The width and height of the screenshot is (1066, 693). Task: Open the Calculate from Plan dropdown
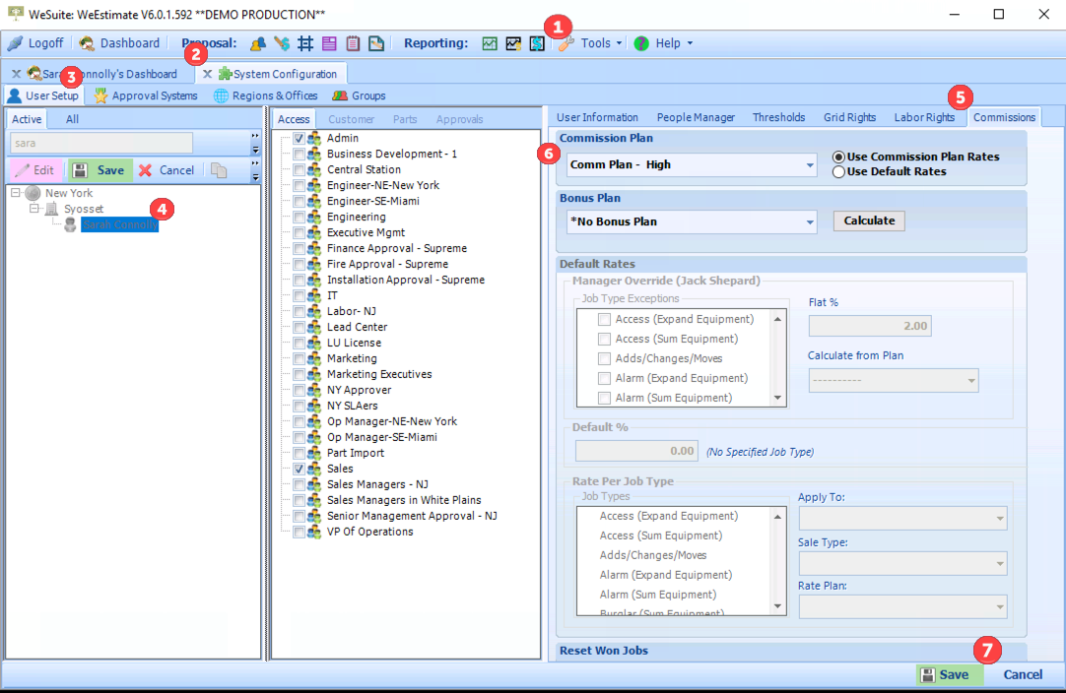(971, 381)
